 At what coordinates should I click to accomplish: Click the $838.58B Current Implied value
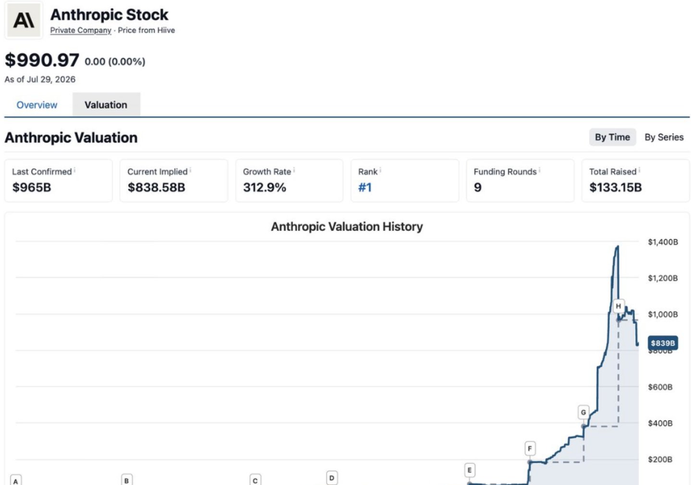tap(156, 187)
